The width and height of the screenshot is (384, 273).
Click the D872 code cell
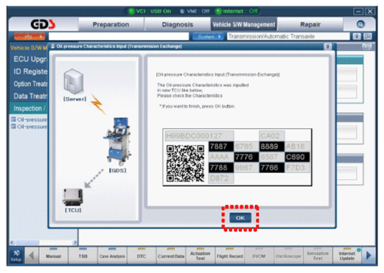pos(221,179)
